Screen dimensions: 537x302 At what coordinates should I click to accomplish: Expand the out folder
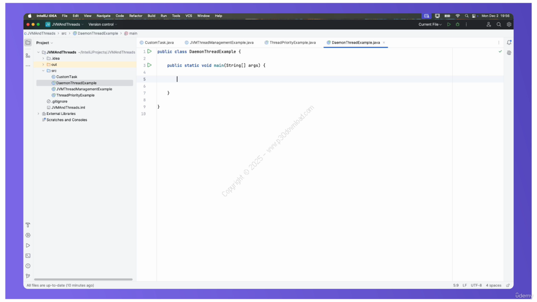43,65
